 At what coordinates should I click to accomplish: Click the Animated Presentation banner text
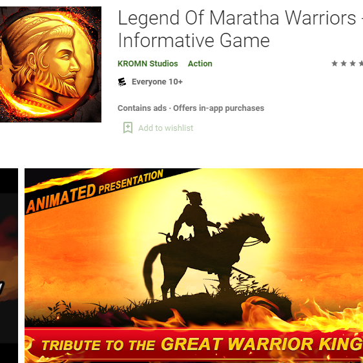[95, 191]
